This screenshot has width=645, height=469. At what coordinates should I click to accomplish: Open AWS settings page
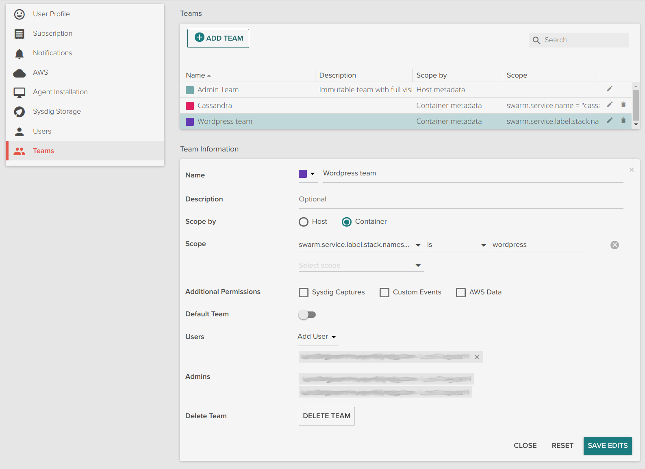[40, 73]
